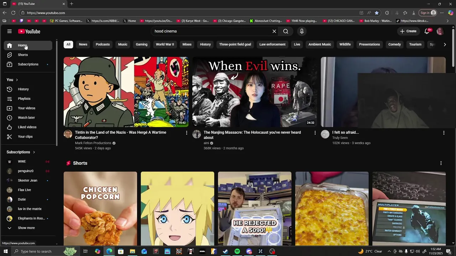Open Chicken Popcorn short
This screenshot has height=256, width=456.
coord(100,209)
